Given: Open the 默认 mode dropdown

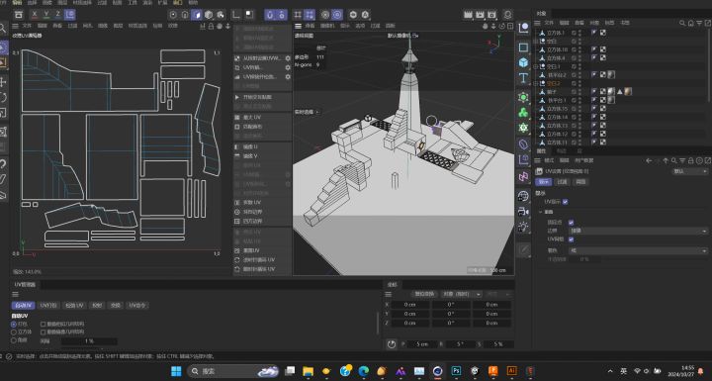Looking at the screenshot, I should 689,171.
